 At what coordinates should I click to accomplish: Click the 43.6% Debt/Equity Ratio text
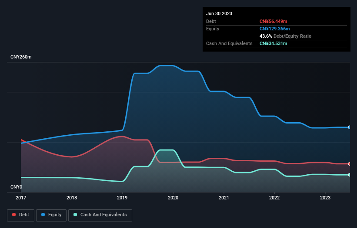pyautogui.click(x=285, y=36)
